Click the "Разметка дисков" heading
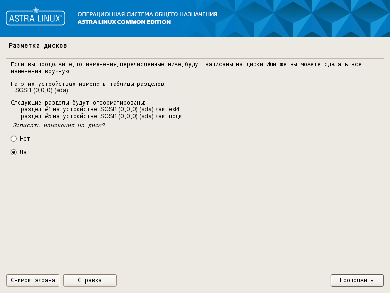The image size is (390, 293). click(38, 46)
